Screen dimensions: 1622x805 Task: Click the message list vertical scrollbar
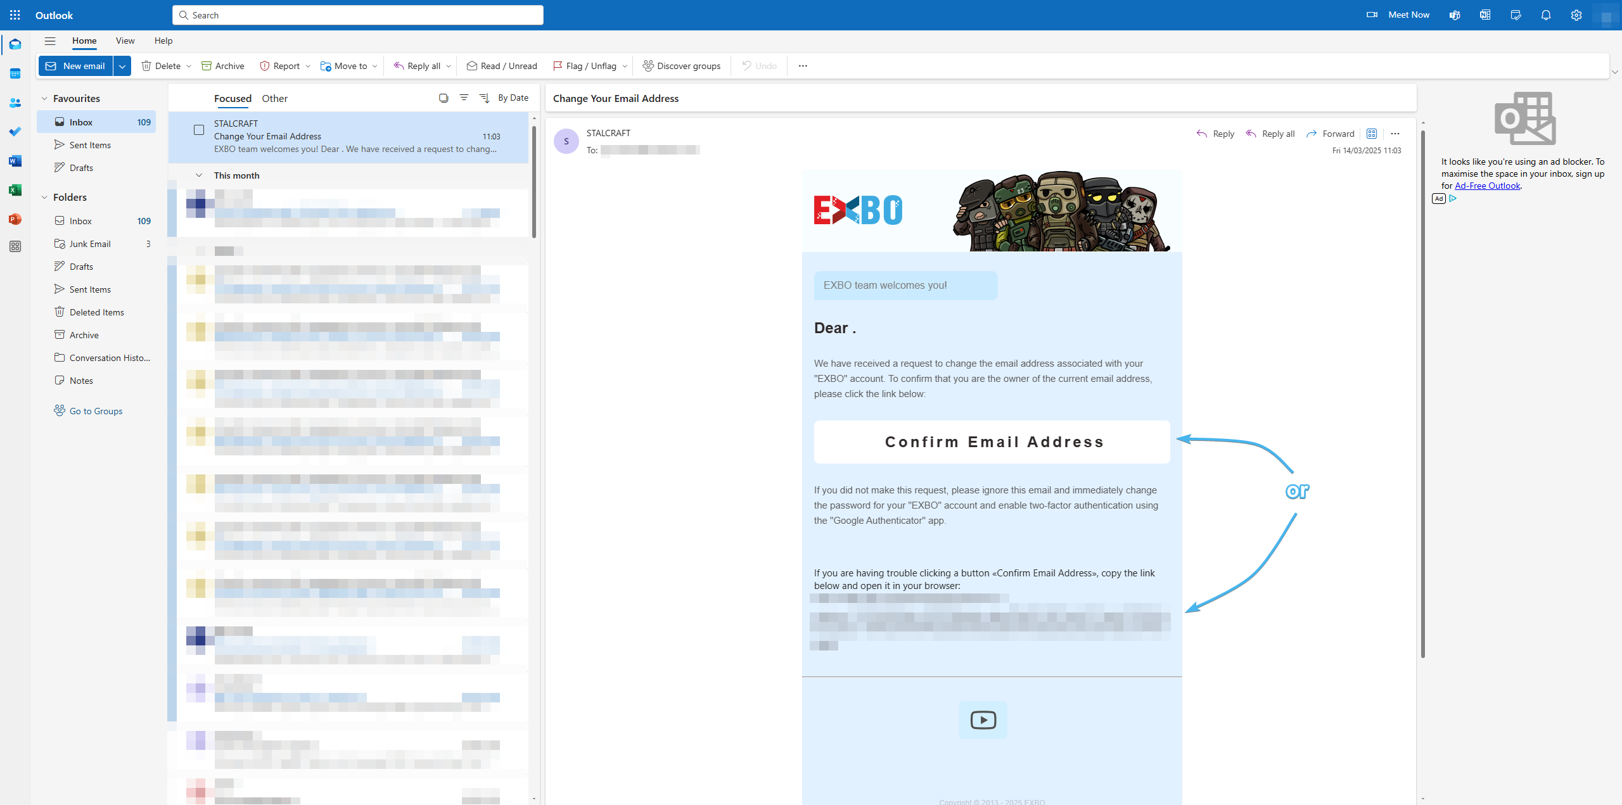tap(534, 182)
